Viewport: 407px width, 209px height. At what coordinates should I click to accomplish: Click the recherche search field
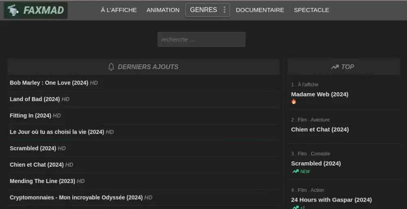201,39
